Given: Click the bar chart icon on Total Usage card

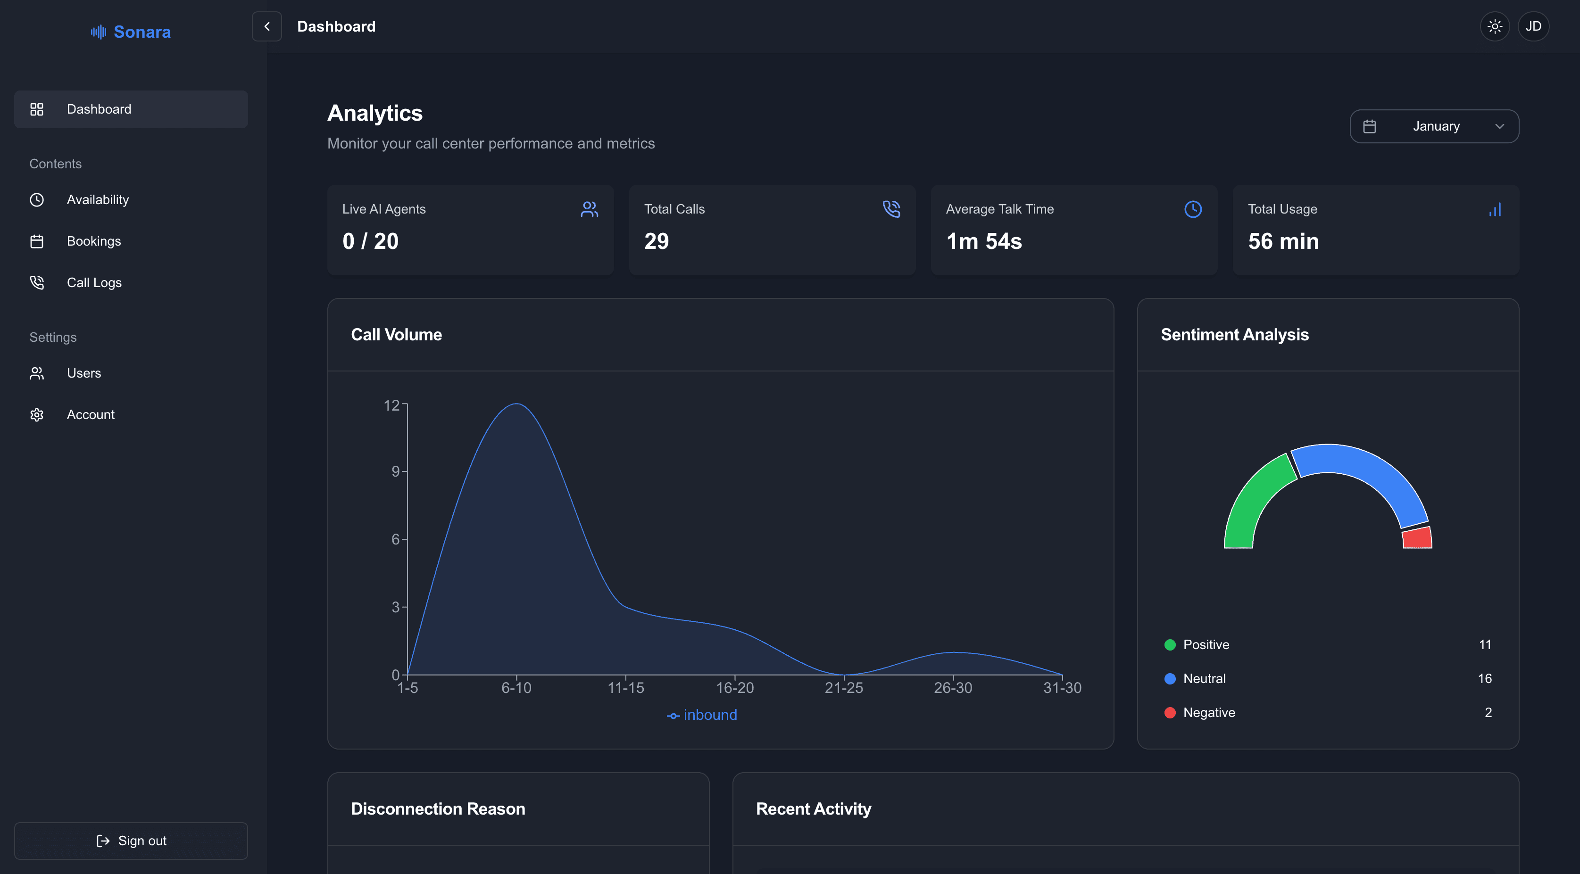Looking at the screenshot, I should point(1495,210).
